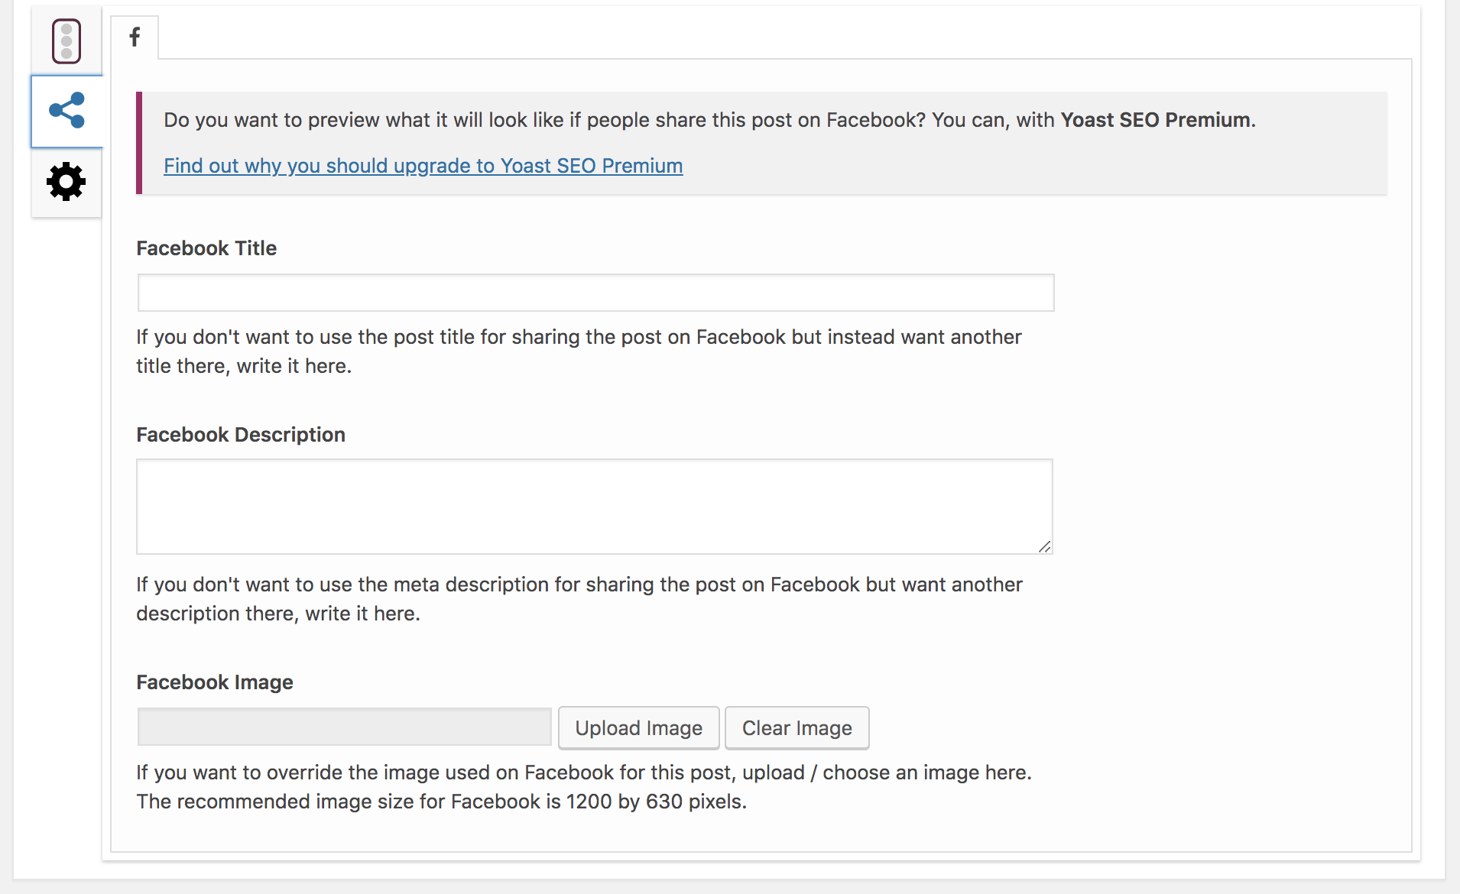Screen dimensions: 1460x894
Task: Switch to the Facebook f tab
Action: [135, 37]
